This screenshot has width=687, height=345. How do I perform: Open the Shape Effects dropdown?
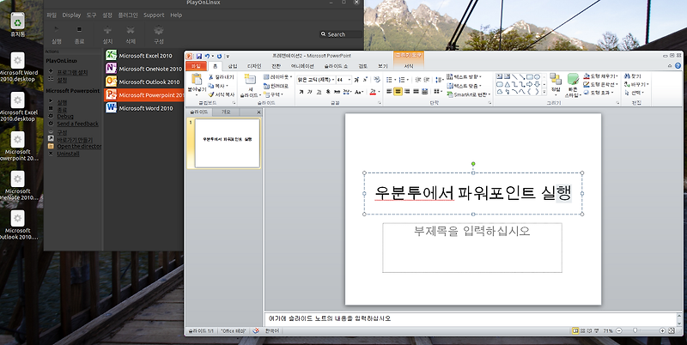pos(598,93)
